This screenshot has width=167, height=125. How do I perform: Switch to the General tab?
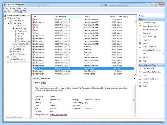pos(37,83)
